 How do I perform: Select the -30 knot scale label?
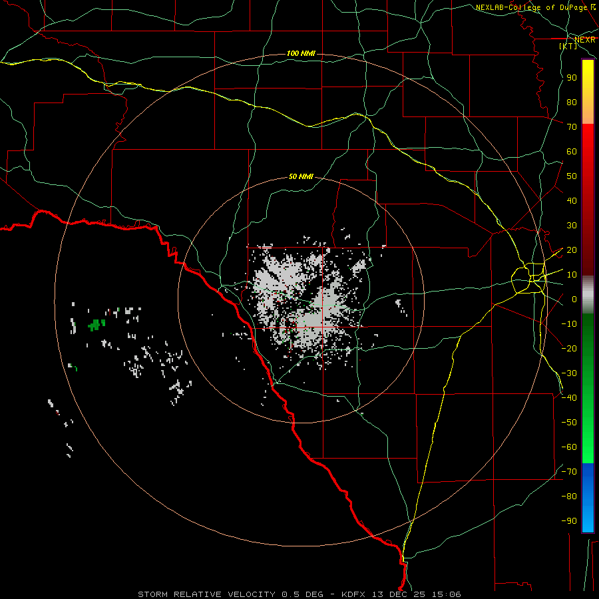pyautogui.click(x=569, y=373)
